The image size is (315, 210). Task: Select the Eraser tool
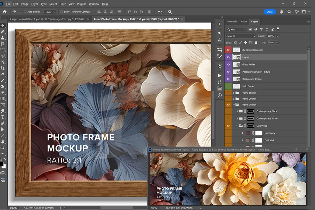coord(3,93)
